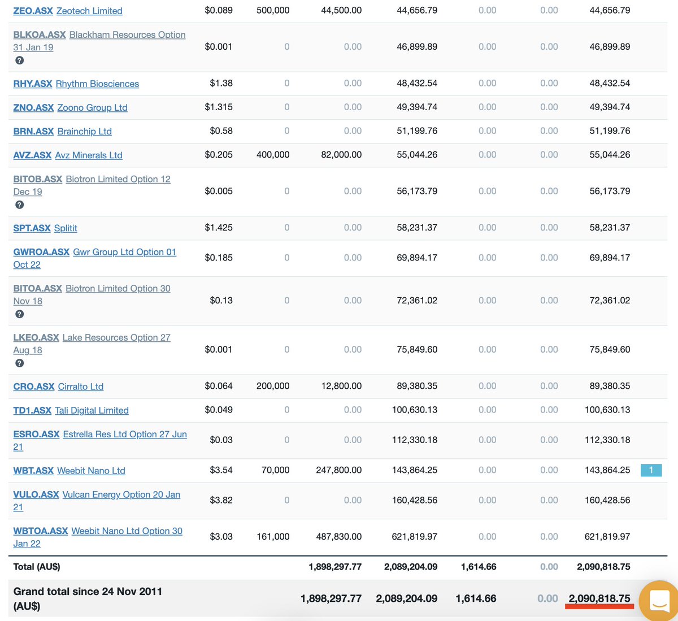The width and height of the screenshot is (678, 621).
Task: Select Grand total capital gain 2,089,204.09
Action: 407,598
